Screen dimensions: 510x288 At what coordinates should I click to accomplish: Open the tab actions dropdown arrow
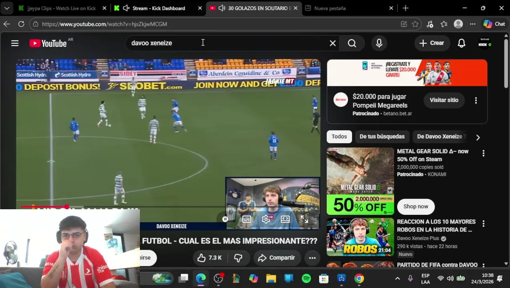click(7, 8)
